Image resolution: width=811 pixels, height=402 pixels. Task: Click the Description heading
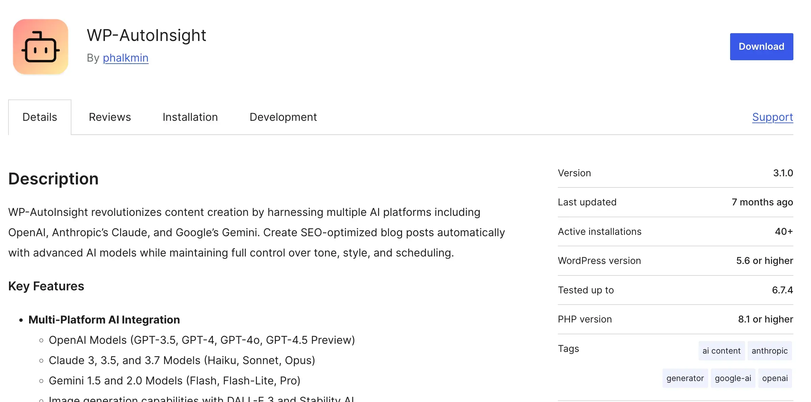click(x=53, y=178)
